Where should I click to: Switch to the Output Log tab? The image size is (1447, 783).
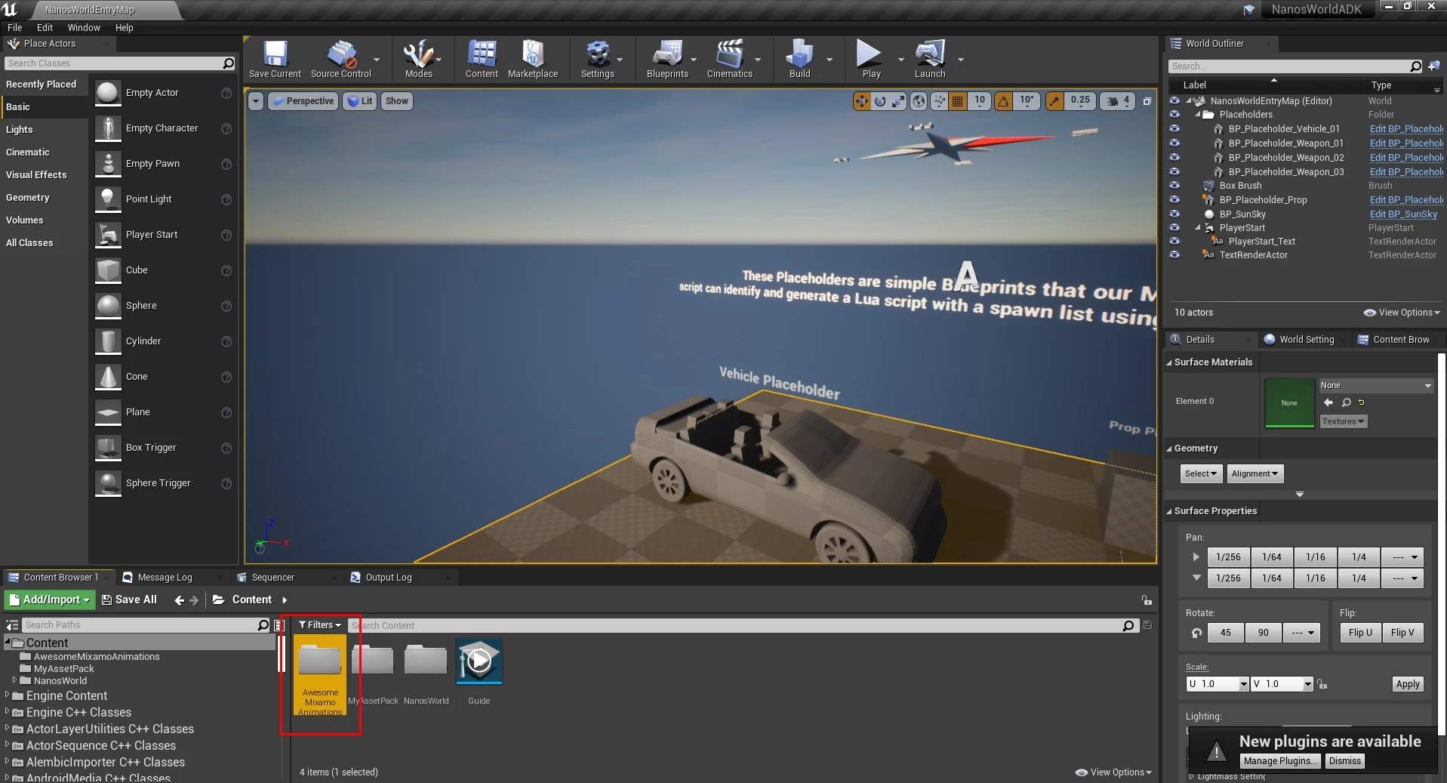[x=388, y=578]
